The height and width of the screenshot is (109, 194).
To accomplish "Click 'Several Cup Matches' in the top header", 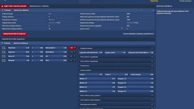I will (x=21, y=10).
